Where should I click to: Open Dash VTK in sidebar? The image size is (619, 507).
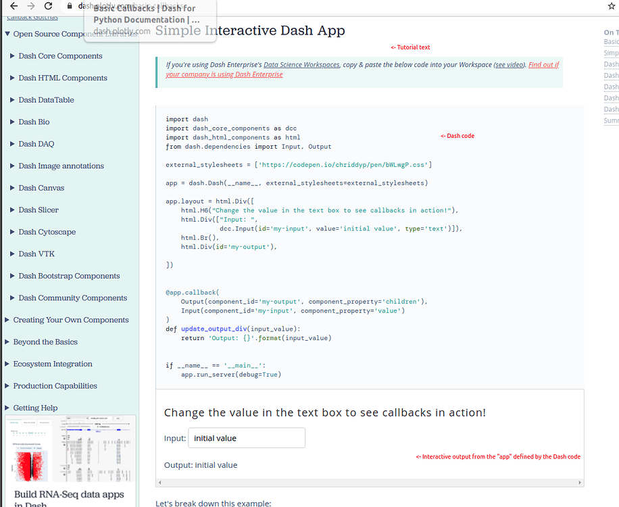[x=36, y=254]
